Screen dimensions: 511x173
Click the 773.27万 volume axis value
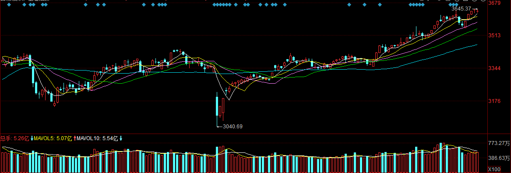point(499,143)
